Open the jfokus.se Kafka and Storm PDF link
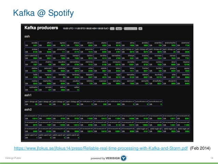The image size is (218, 164). pos(101,148)
